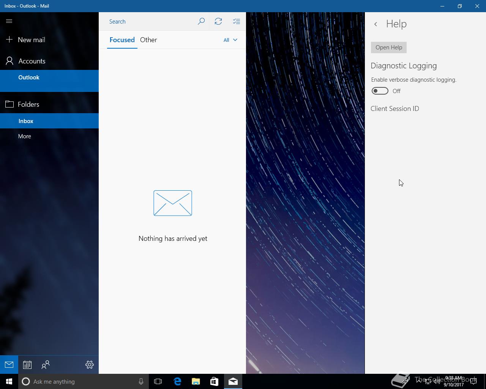The height and width of the screenshot is (389, 486).
Task: Click the Open Help button
Action: 389,47
